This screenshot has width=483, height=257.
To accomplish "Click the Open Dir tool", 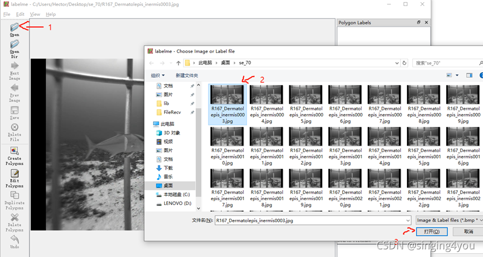I will [x=14, y=49].
